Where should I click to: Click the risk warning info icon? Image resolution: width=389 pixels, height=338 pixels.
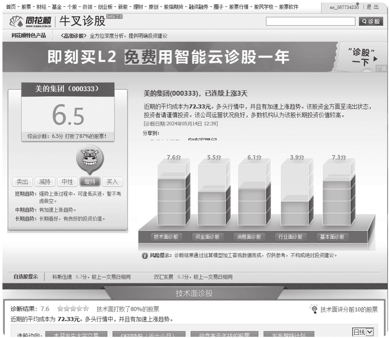point(145,255)
